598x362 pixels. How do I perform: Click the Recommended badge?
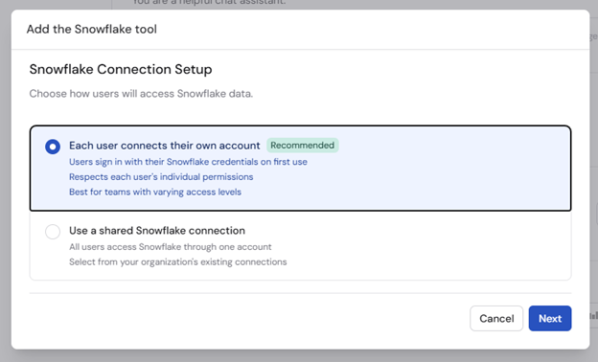[x=303, y=146]
